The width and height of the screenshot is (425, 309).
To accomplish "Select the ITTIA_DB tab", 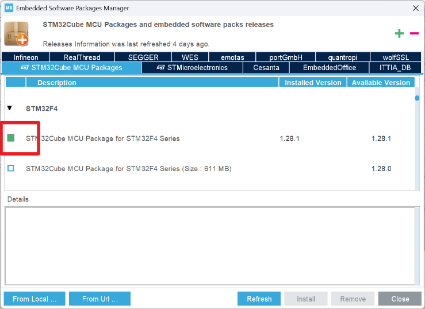I will 395,68.
